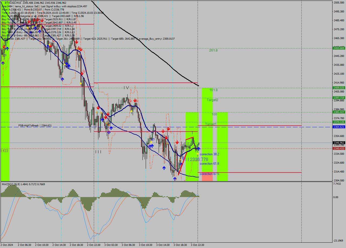Screen dimensions: 346x248
Task: Click the red 2340.433 price axis tag
Action: 339,149
